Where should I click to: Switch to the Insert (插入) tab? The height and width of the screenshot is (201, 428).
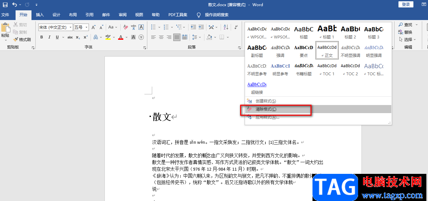click(x=40, y=15)
